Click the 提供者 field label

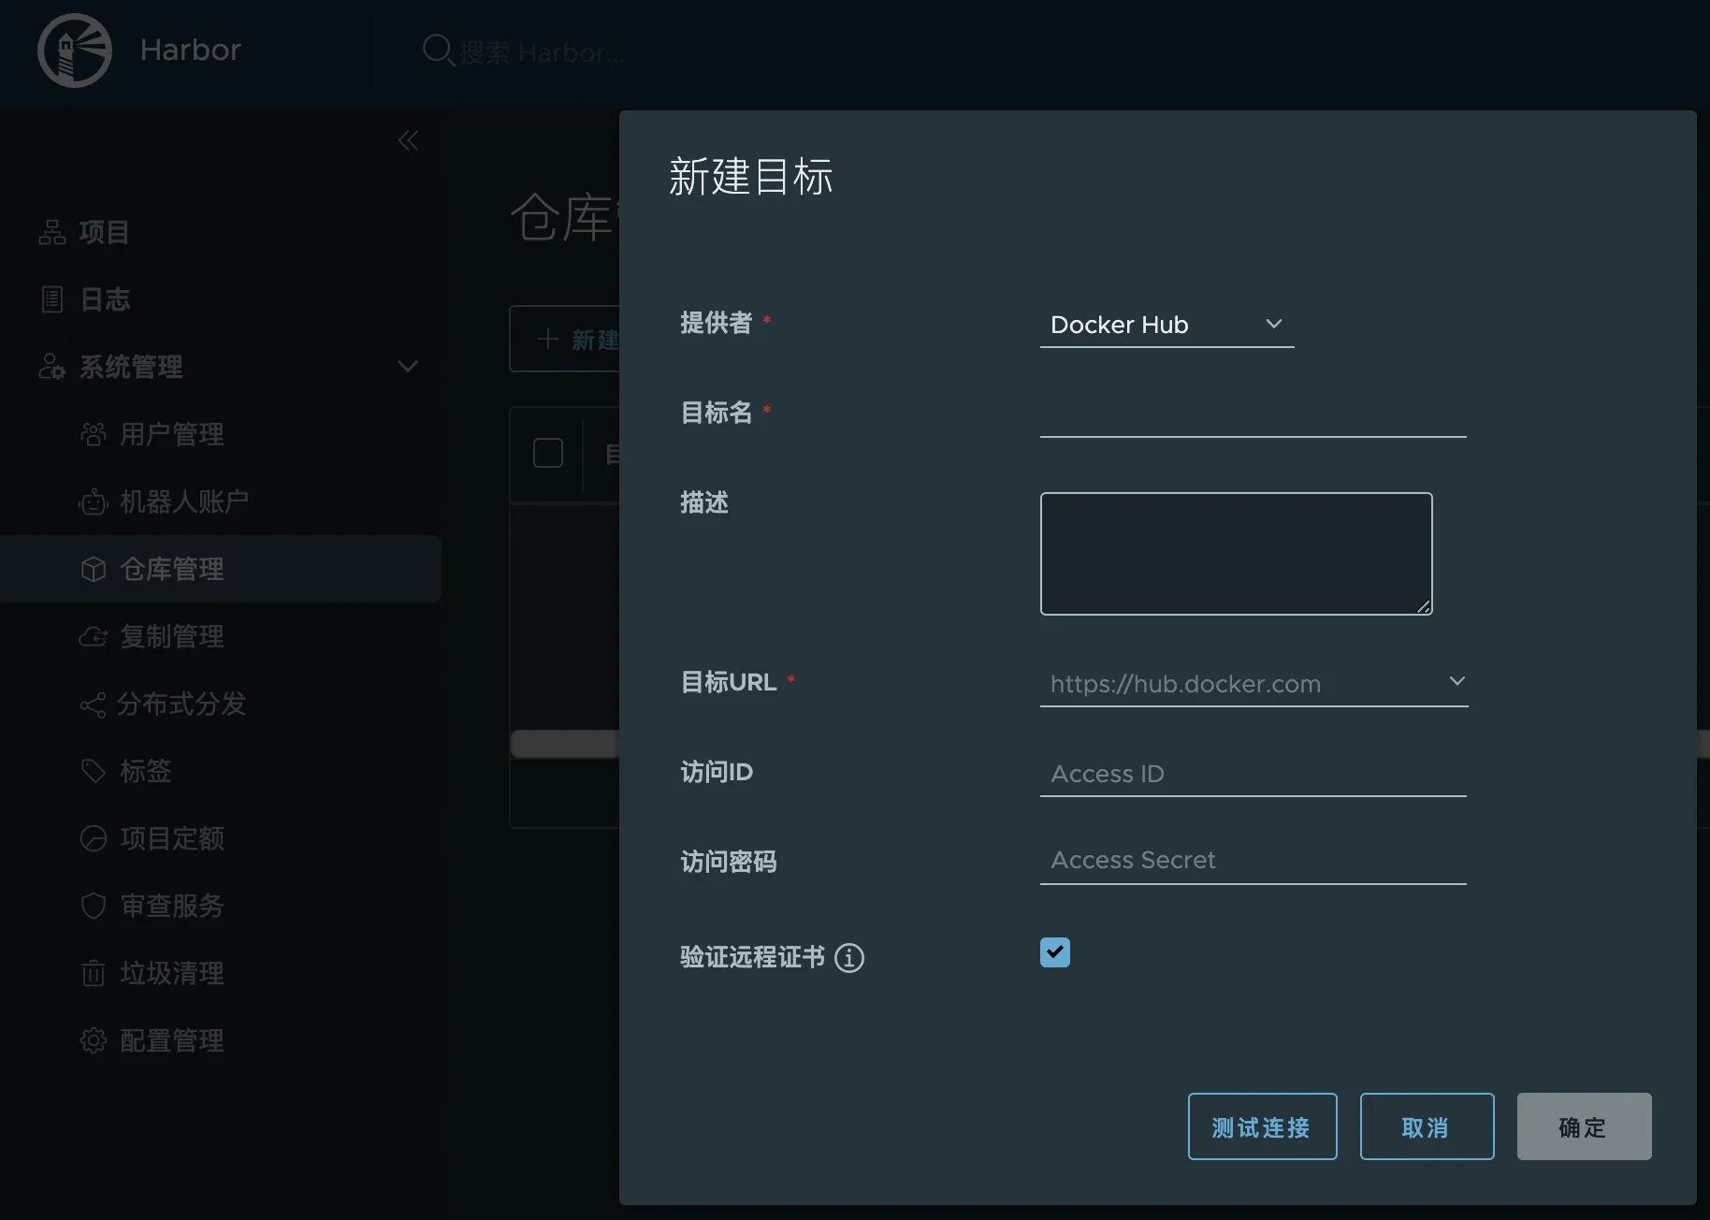[x=716, y=323]
